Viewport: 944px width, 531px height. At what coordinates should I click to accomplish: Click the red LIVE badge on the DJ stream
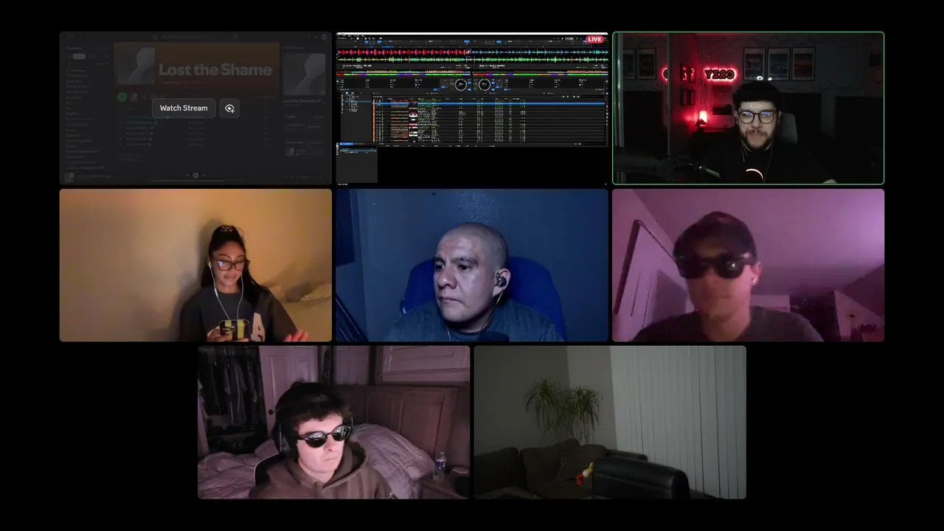[595, 39]
